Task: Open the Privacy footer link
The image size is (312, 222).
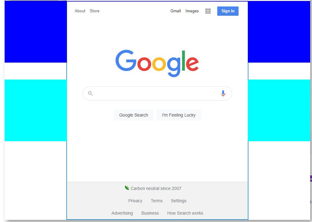Action: [135, 201]
